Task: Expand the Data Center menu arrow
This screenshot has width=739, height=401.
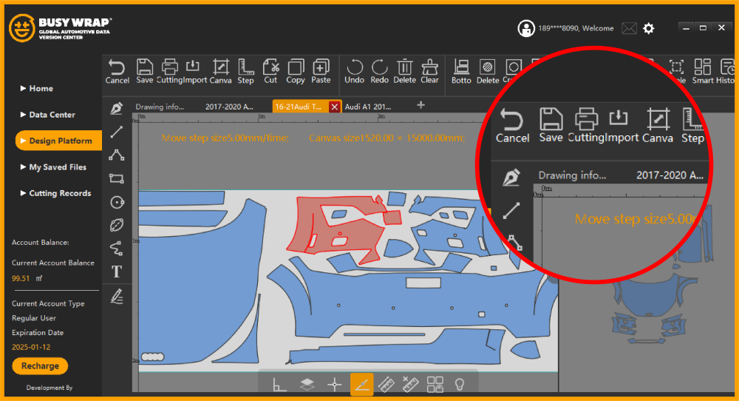Action: click(x=23, y=114)
